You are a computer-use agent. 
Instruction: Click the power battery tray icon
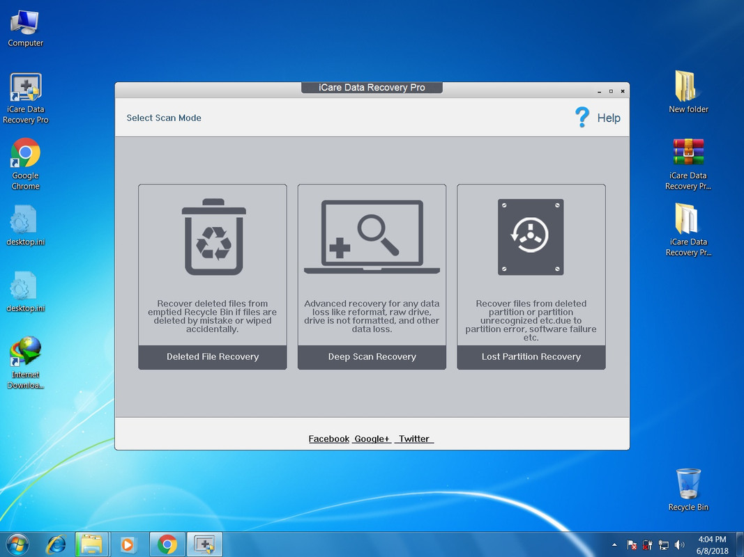(x=647, y=545)
